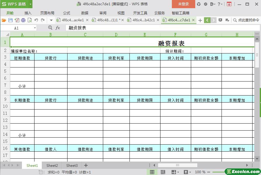The height and width of the screenshot is (175, 261).
Task: Select all cells with the corner triangle
Action: (7, 34)
